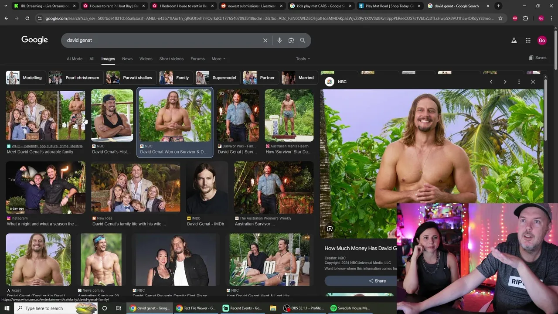Apply the Parvati shallow filter chip
The image size is (558, 314).
(131, 78)
